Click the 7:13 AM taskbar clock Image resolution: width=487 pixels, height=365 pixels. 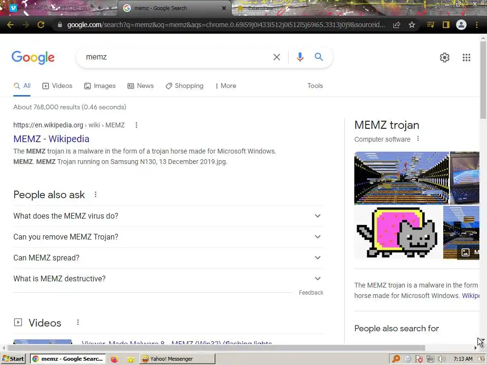(x=463, y=359)
